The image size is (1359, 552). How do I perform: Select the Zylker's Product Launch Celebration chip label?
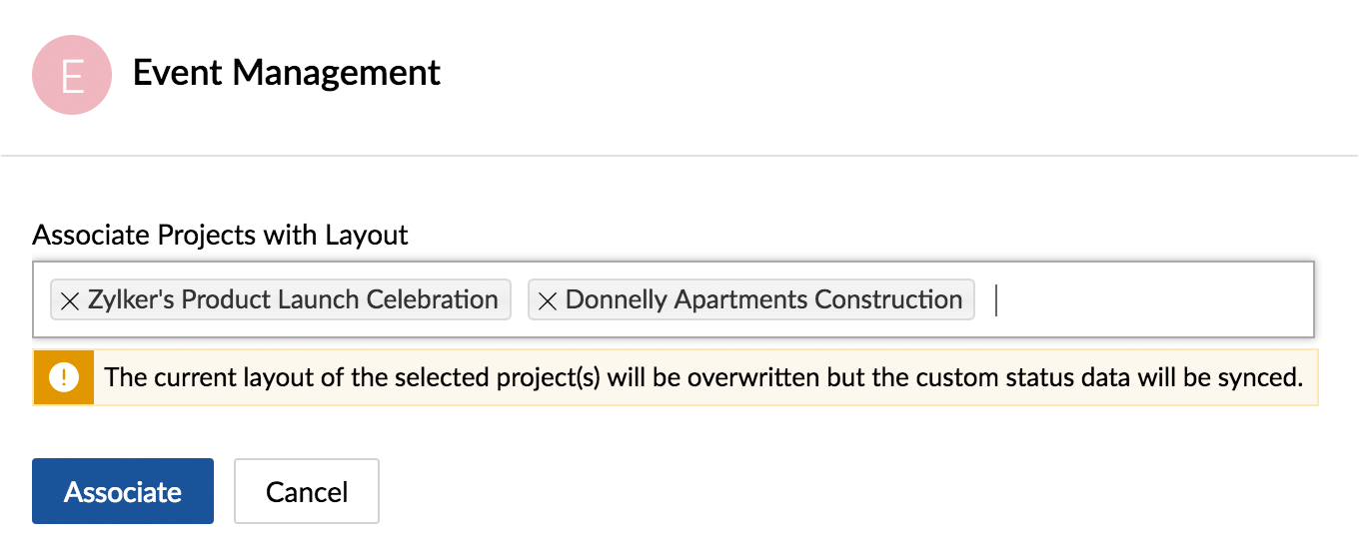[293, 299]
